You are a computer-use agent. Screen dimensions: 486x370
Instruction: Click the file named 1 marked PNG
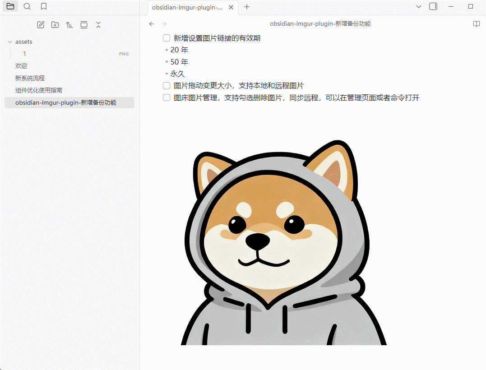(24, 54)
